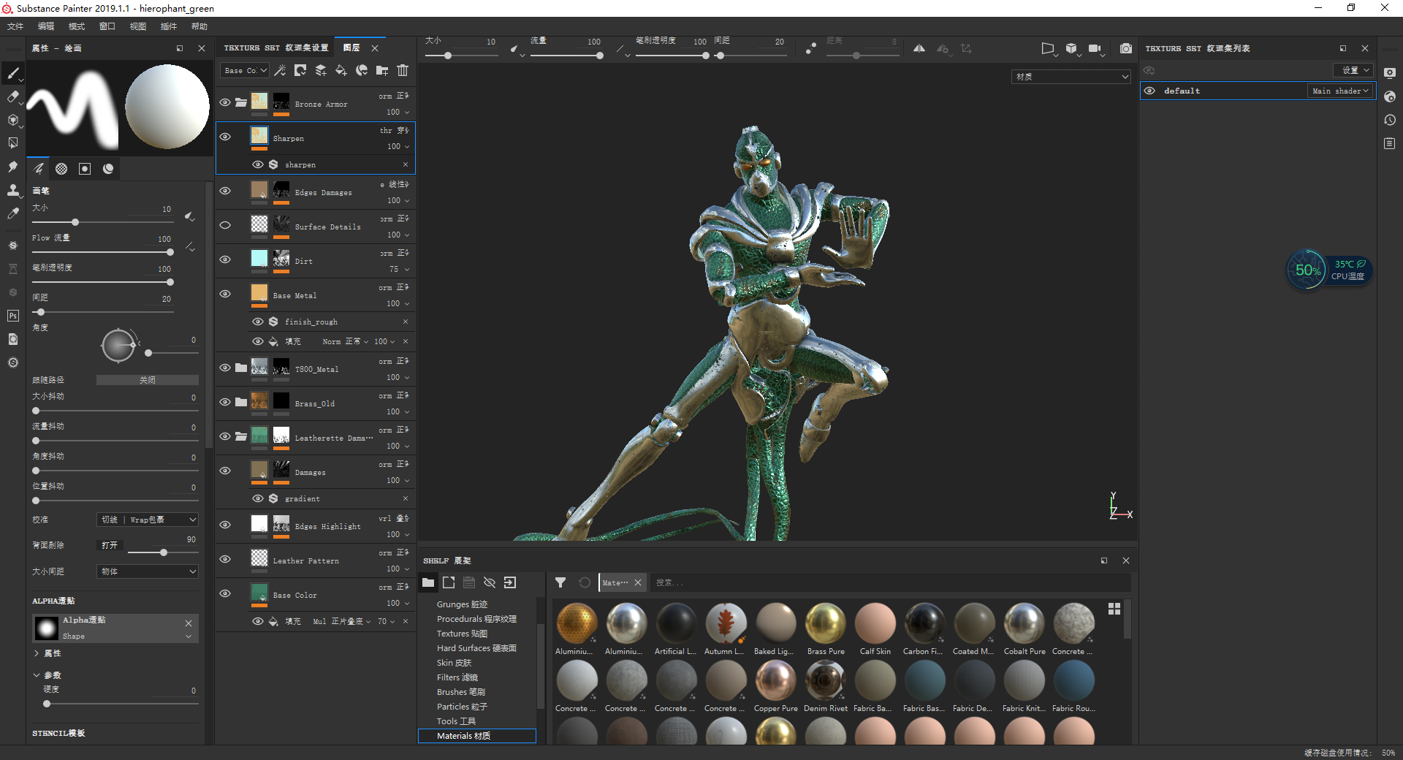Hide the Bronze Armor layer
1403x760 pixels.
coord(225,102)
